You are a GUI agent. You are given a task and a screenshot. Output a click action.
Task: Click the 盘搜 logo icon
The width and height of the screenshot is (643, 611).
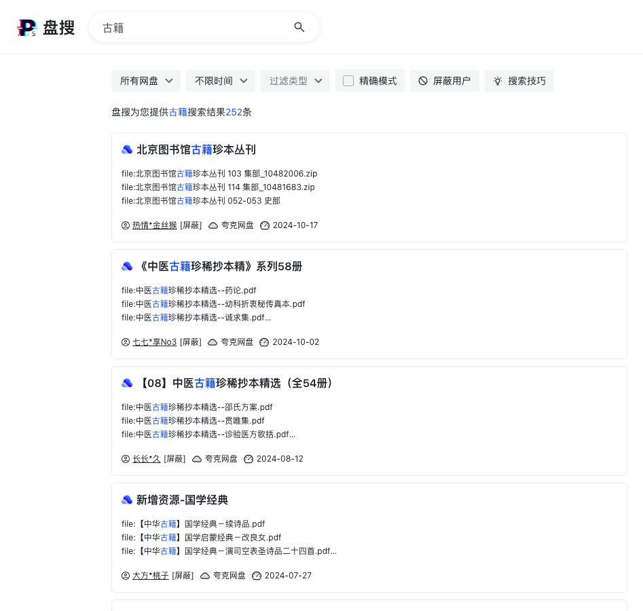pos(27,28)
